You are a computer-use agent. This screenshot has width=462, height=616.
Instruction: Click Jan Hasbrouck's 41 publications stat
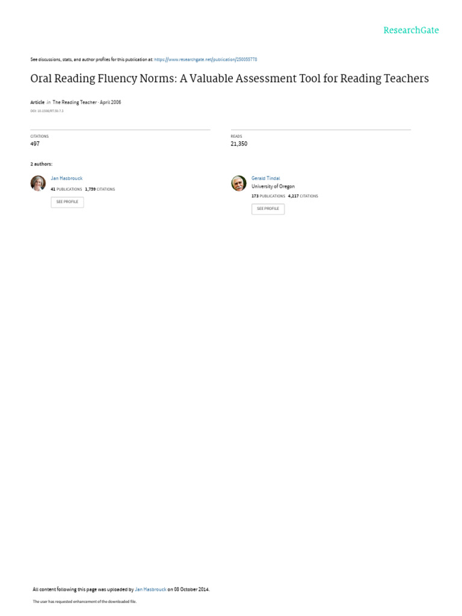(66, 189)
